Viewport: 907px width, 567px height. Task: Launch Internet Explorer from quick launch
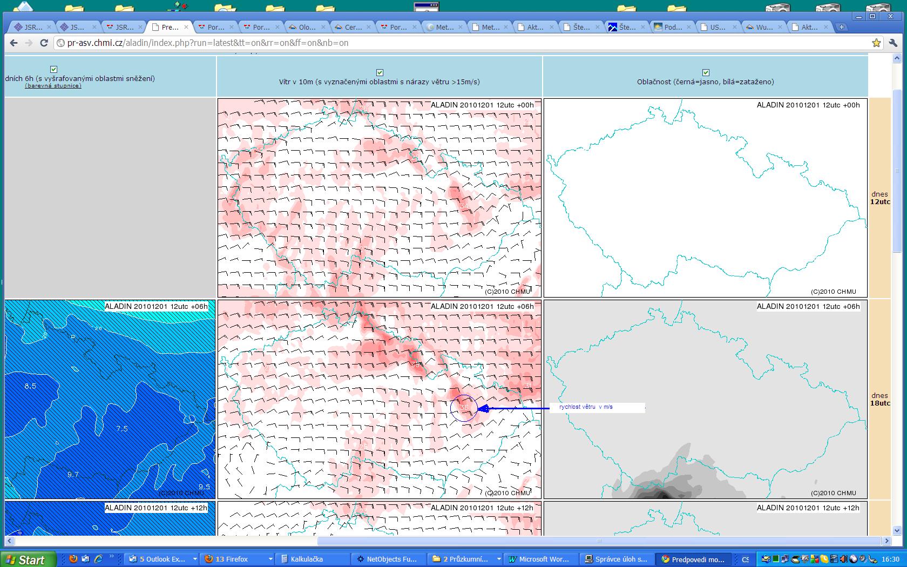click(98, 559)
